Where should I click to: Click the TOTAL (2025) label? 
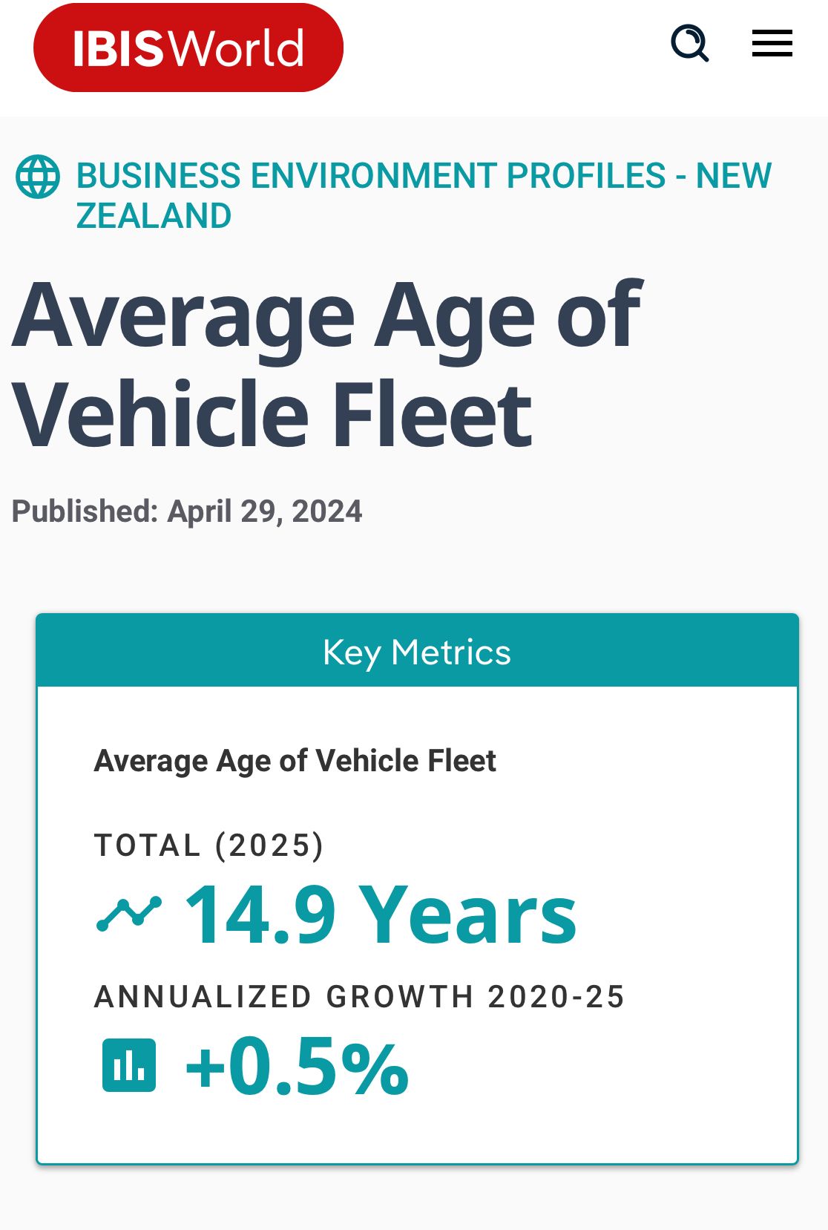pyautogui.click(x=208, y=845)
